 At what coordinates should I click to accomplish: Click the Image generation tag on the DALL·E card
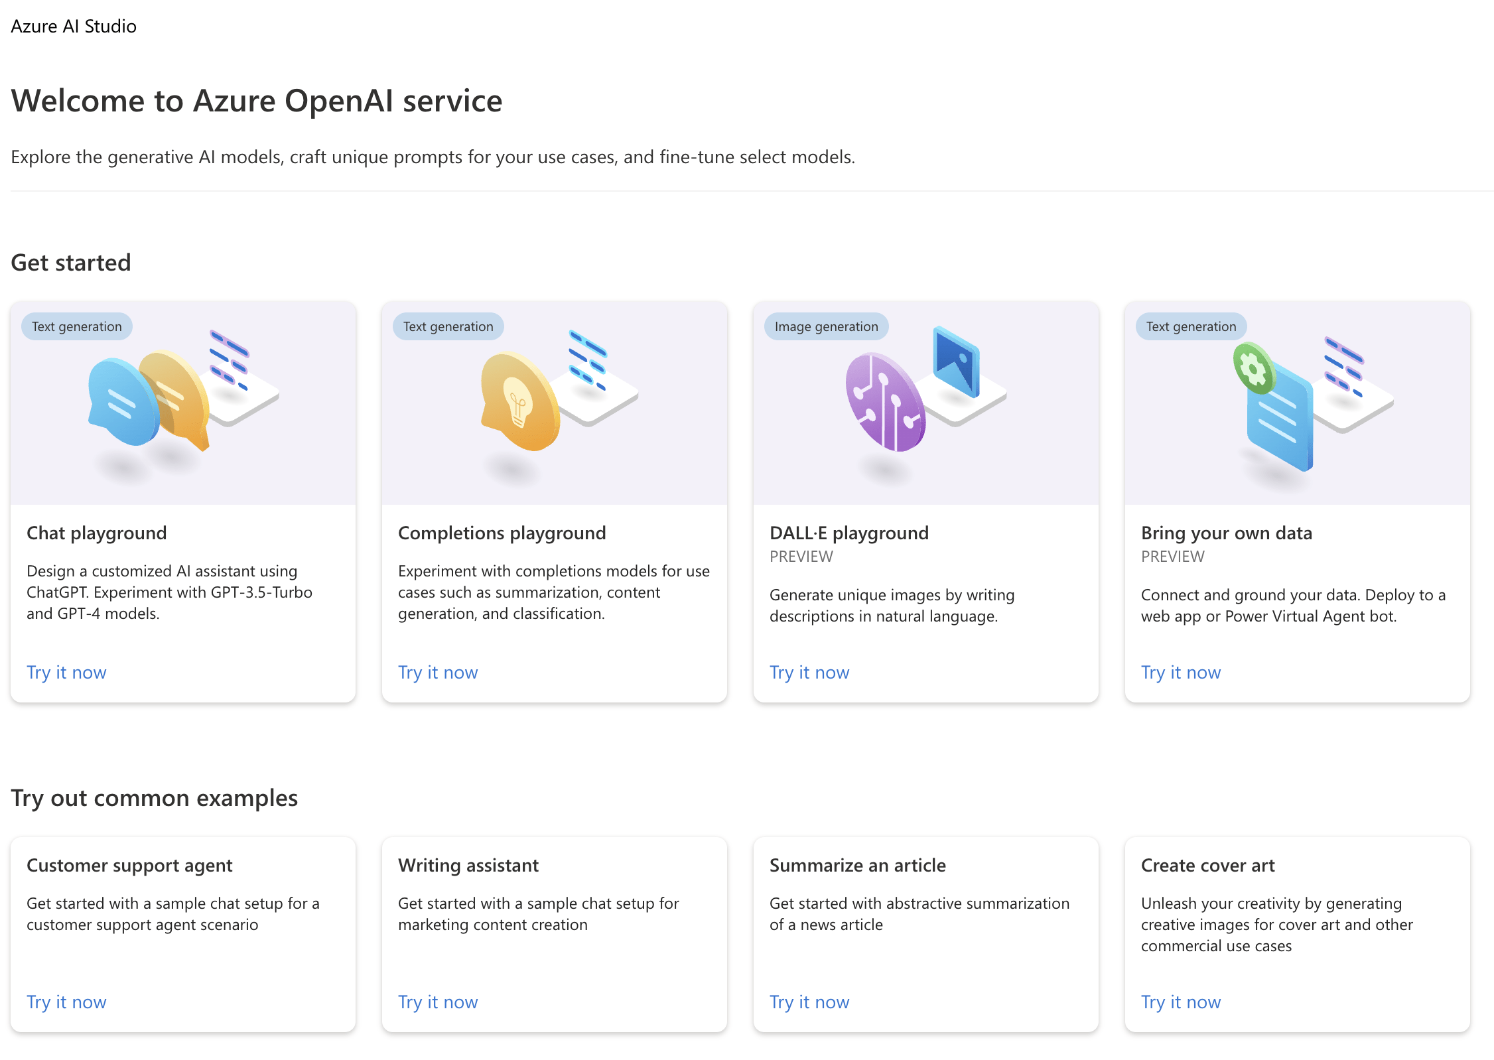826,326
